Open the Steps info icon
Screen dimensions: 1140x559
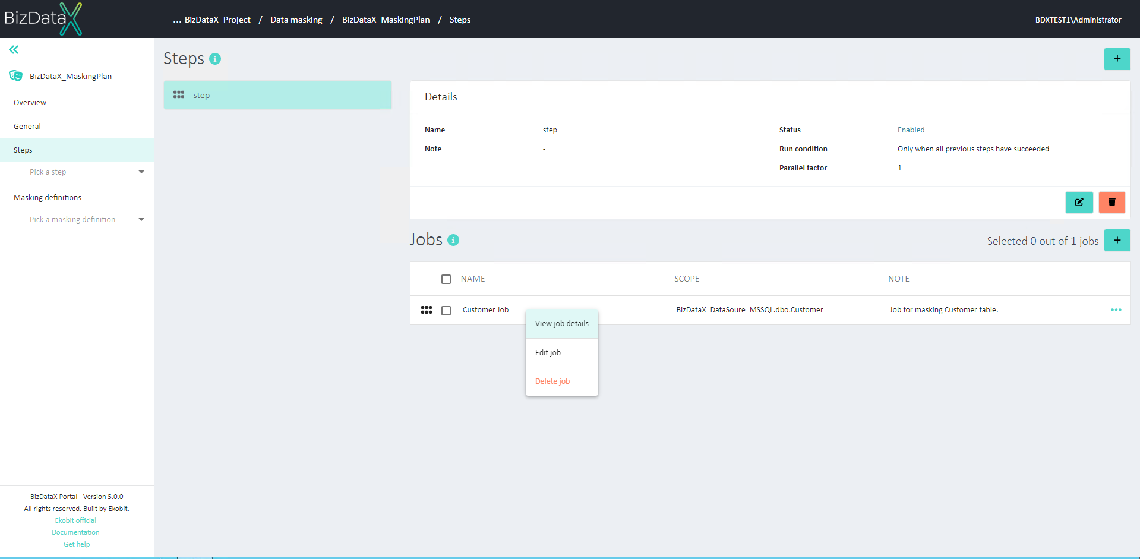(215, 59)
